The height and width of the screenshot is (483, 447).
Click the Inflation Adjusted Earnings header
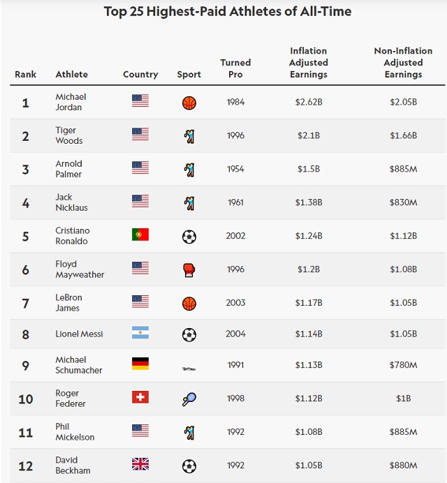pyautogui.click(x=308, y=63)
